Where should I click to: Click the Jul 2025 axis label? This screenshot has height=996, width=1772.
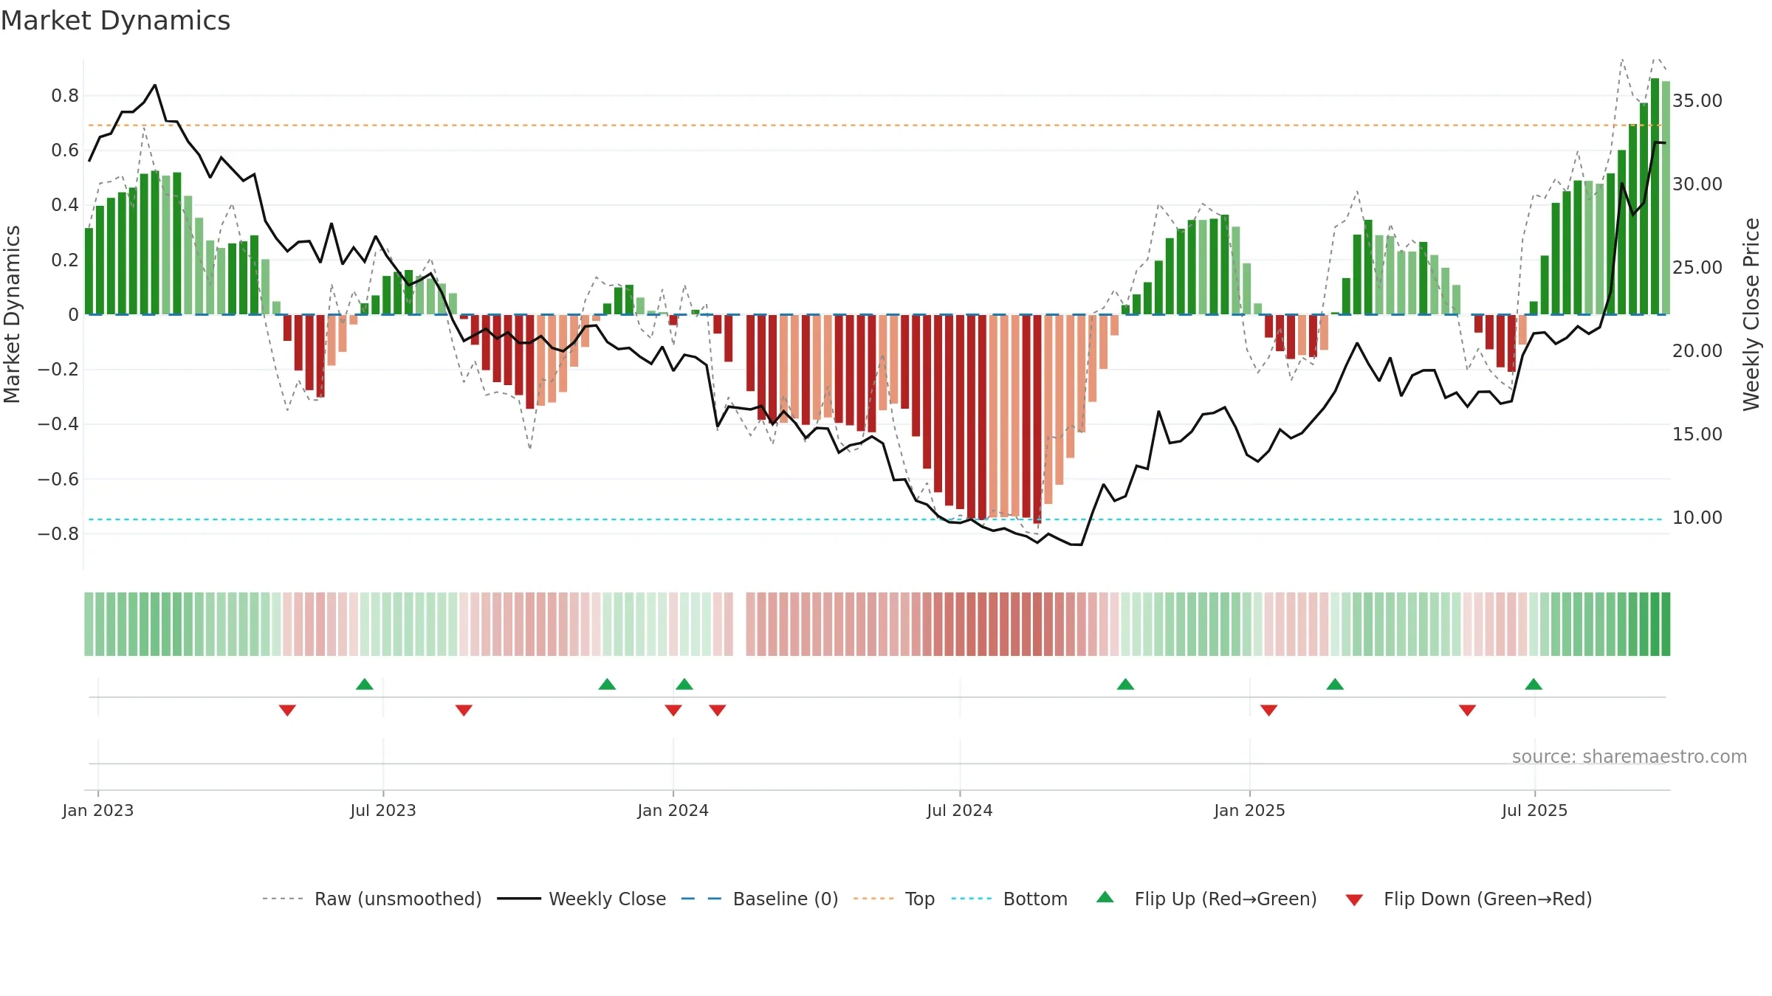click(x=1535, y=810)
